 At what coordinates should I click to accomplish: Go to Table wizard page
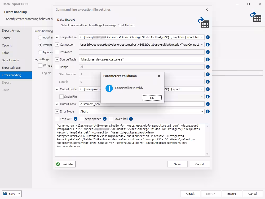(16, 53)
